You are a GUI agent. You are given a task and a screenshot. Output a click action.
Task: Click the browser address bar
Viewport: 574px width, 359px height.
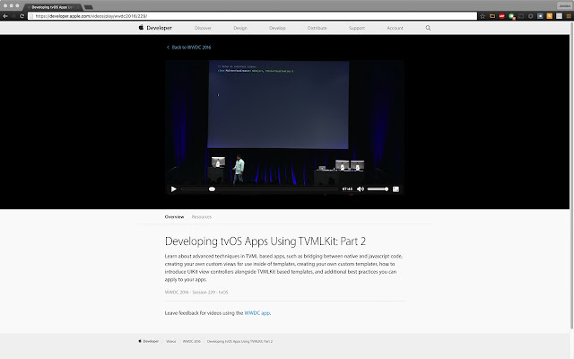click(253, 16)
